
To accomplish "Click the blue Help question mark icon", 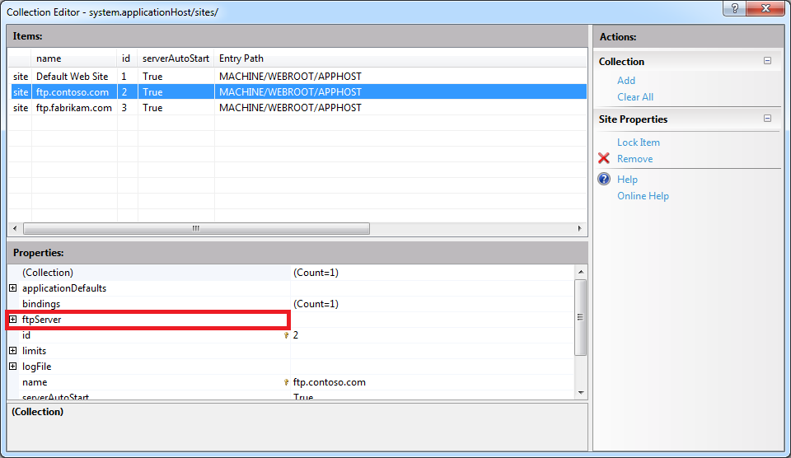I will point(604,180).
